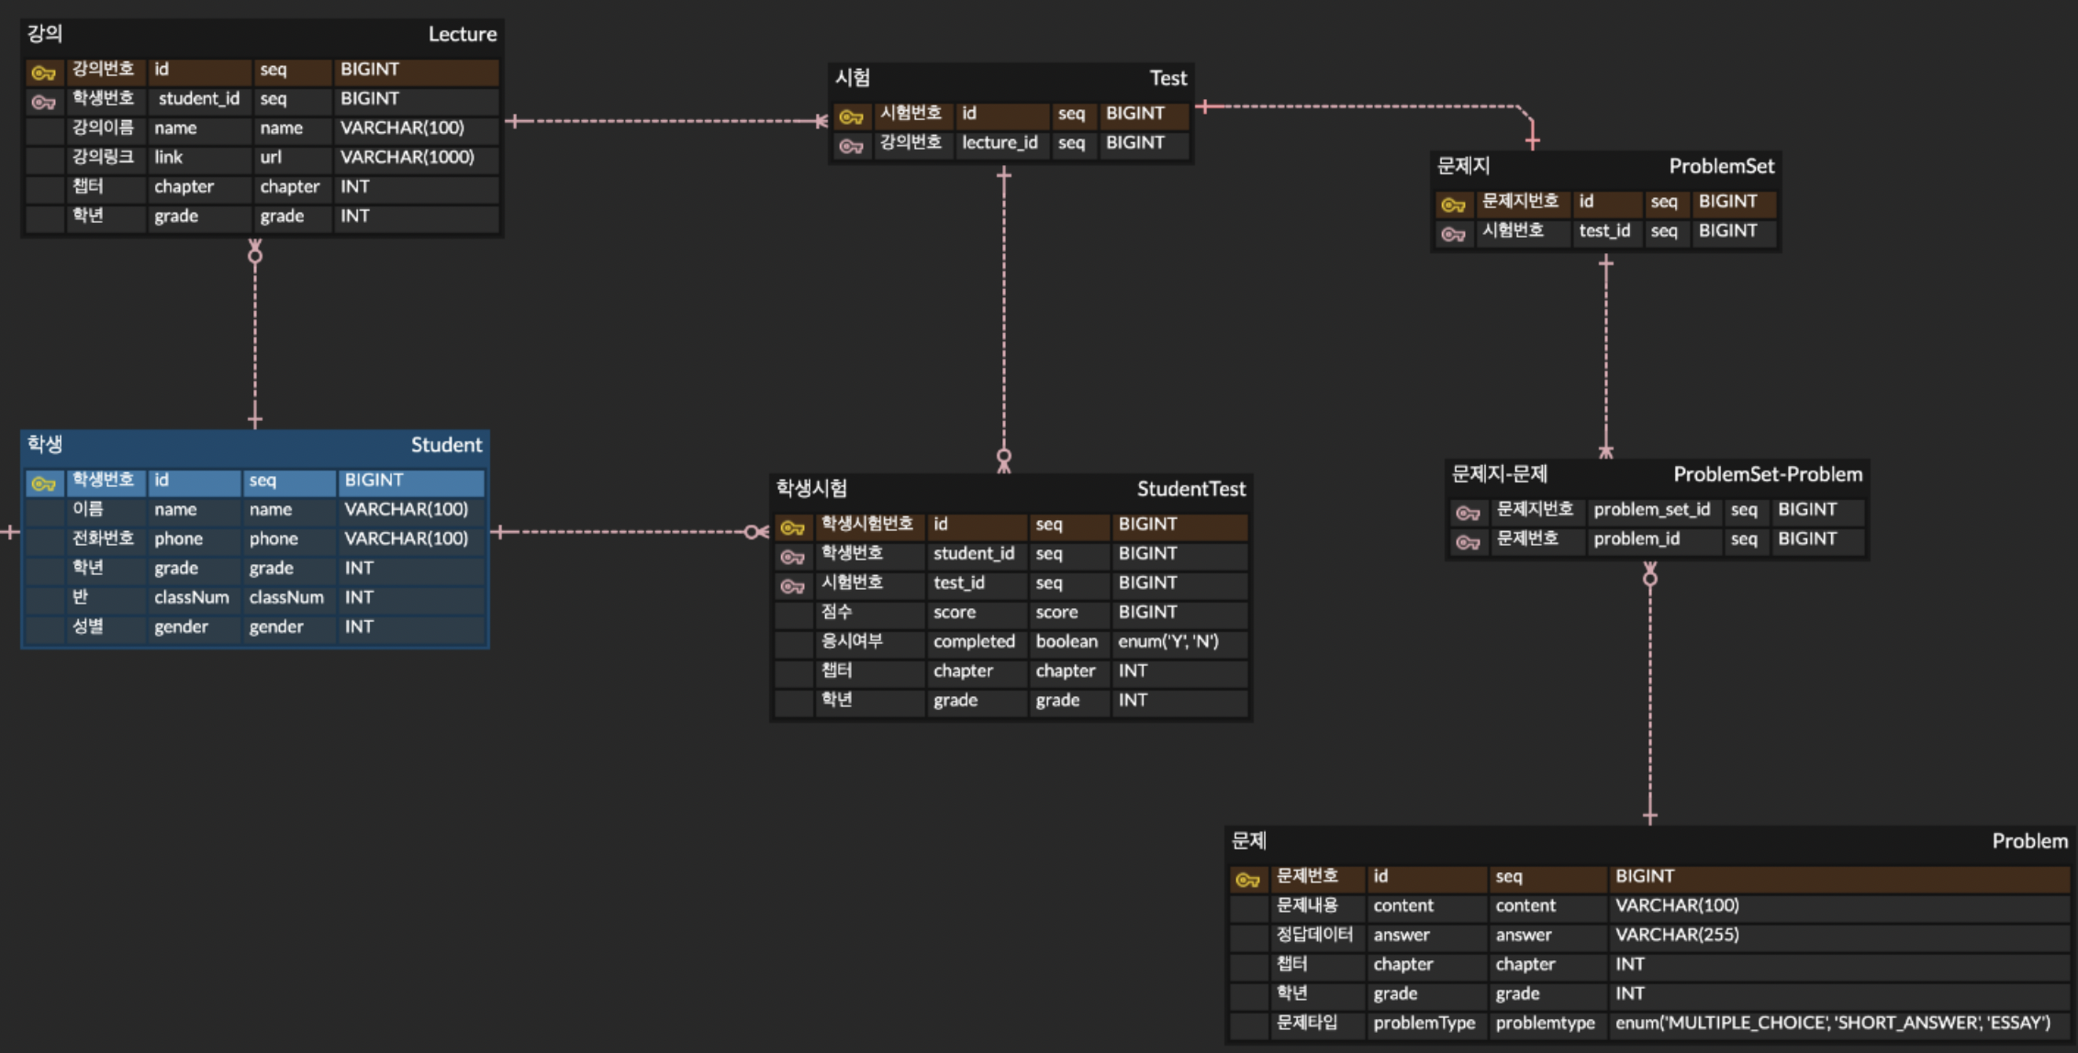Select the StudentTest table header
The height and width of the screenshot is (1053, 2078).
[1190, 489]
